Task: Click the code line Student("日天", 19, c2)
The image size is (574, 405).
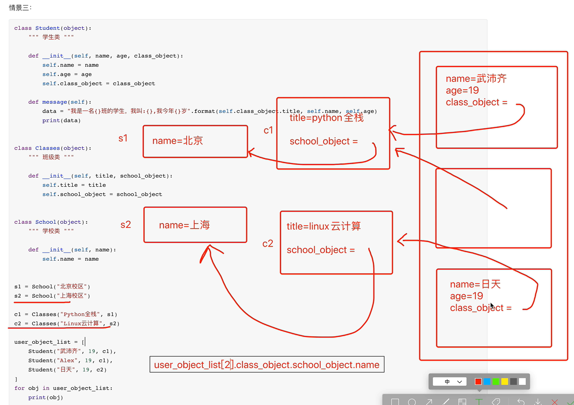Action: (x=68, y=370)
